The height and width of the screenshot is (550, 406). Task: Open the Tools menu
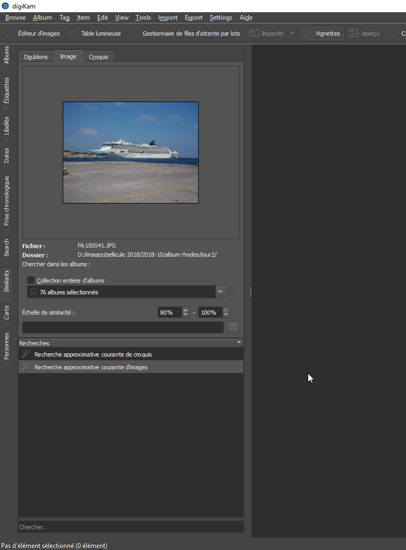[x=143, y=18]
